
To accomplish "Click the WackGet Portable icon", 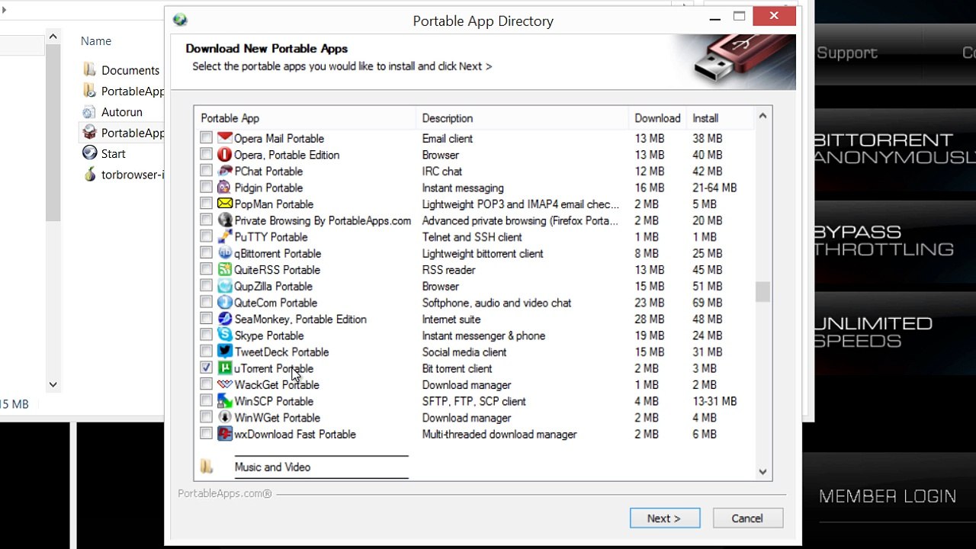I will pos(224,384).
